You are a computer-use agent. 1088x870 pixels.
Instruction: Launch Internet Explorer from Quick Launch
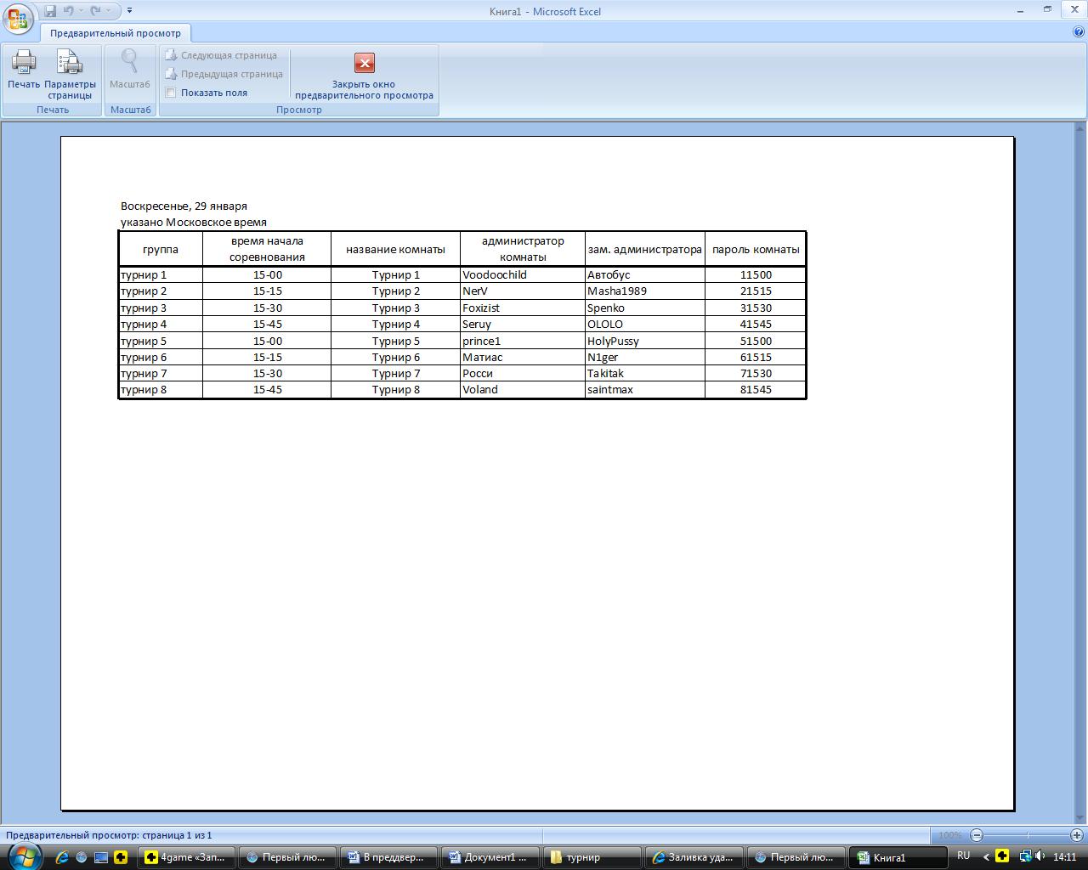point(61,857)
